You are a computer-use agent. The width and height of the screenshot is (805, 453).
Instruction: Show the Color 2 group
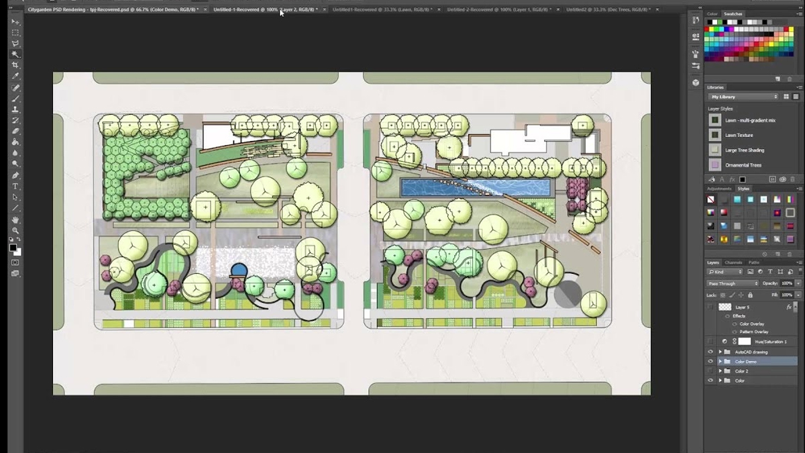[710, 370]
